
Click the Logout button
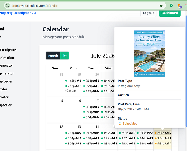[148, 13]
